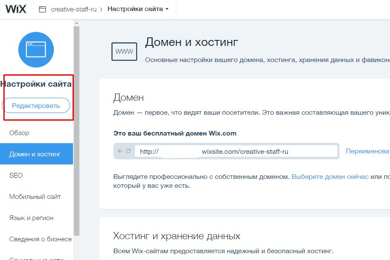Click the Wix logo
Screen dimensions: 390x260
click(16, 9)
